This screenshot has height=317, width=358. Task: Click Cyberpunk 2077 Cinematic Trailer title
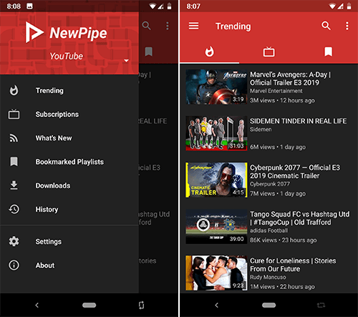click(295, 171)
